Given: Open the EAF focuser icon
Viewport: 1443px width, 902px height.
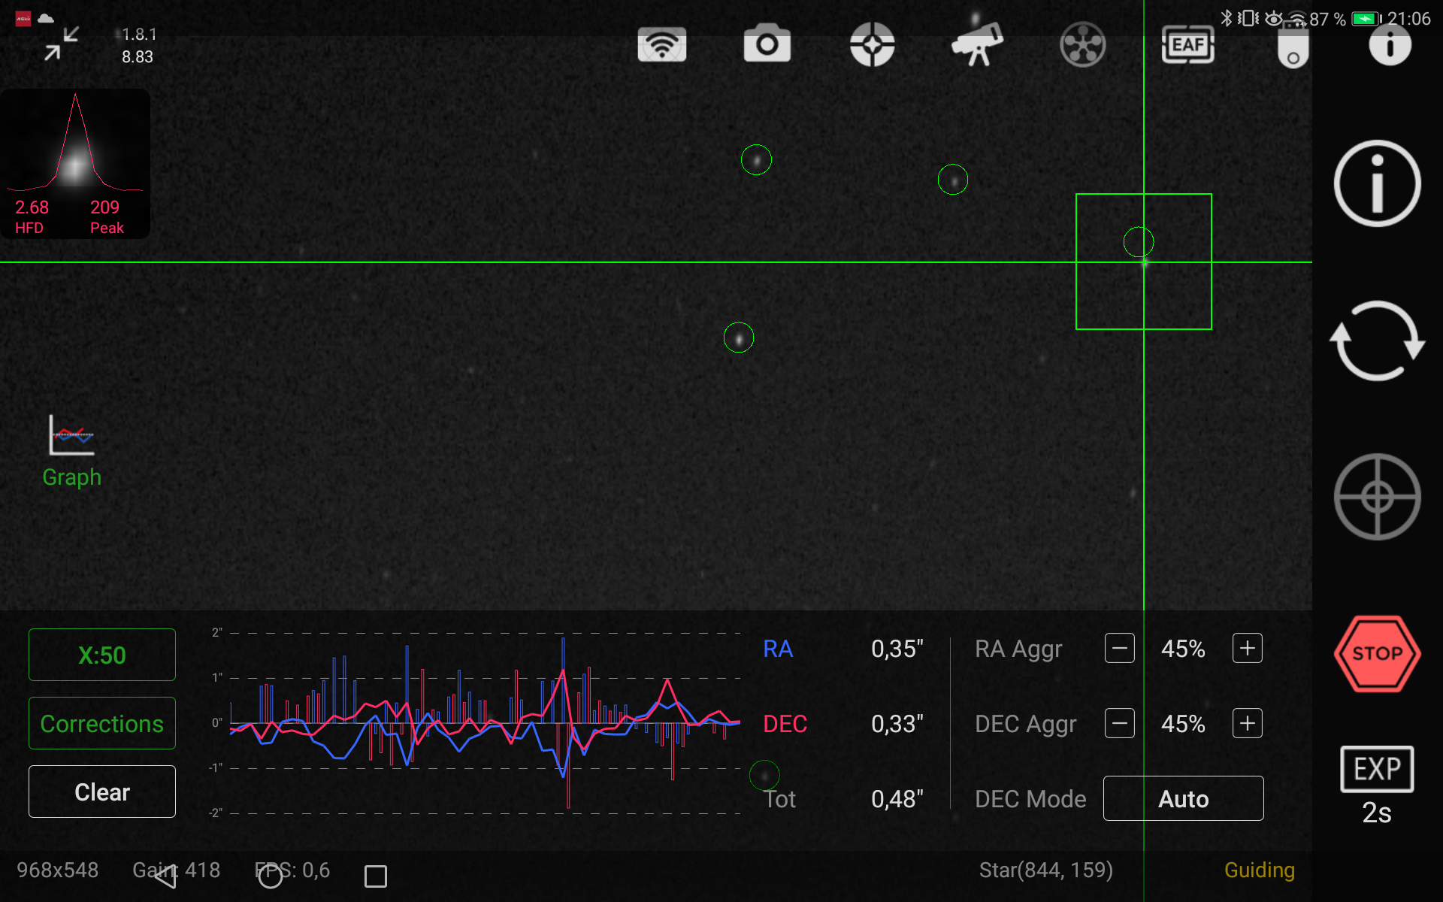Looking at the screenshot, I should [1187, 44].
